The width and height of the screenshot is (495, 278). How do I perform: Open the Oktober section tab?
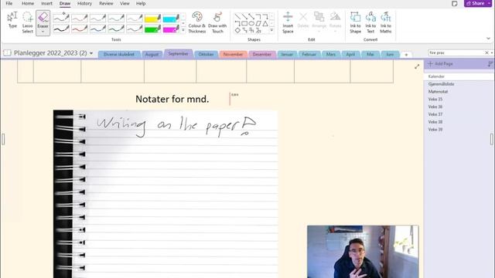click(x=206, y=55)
